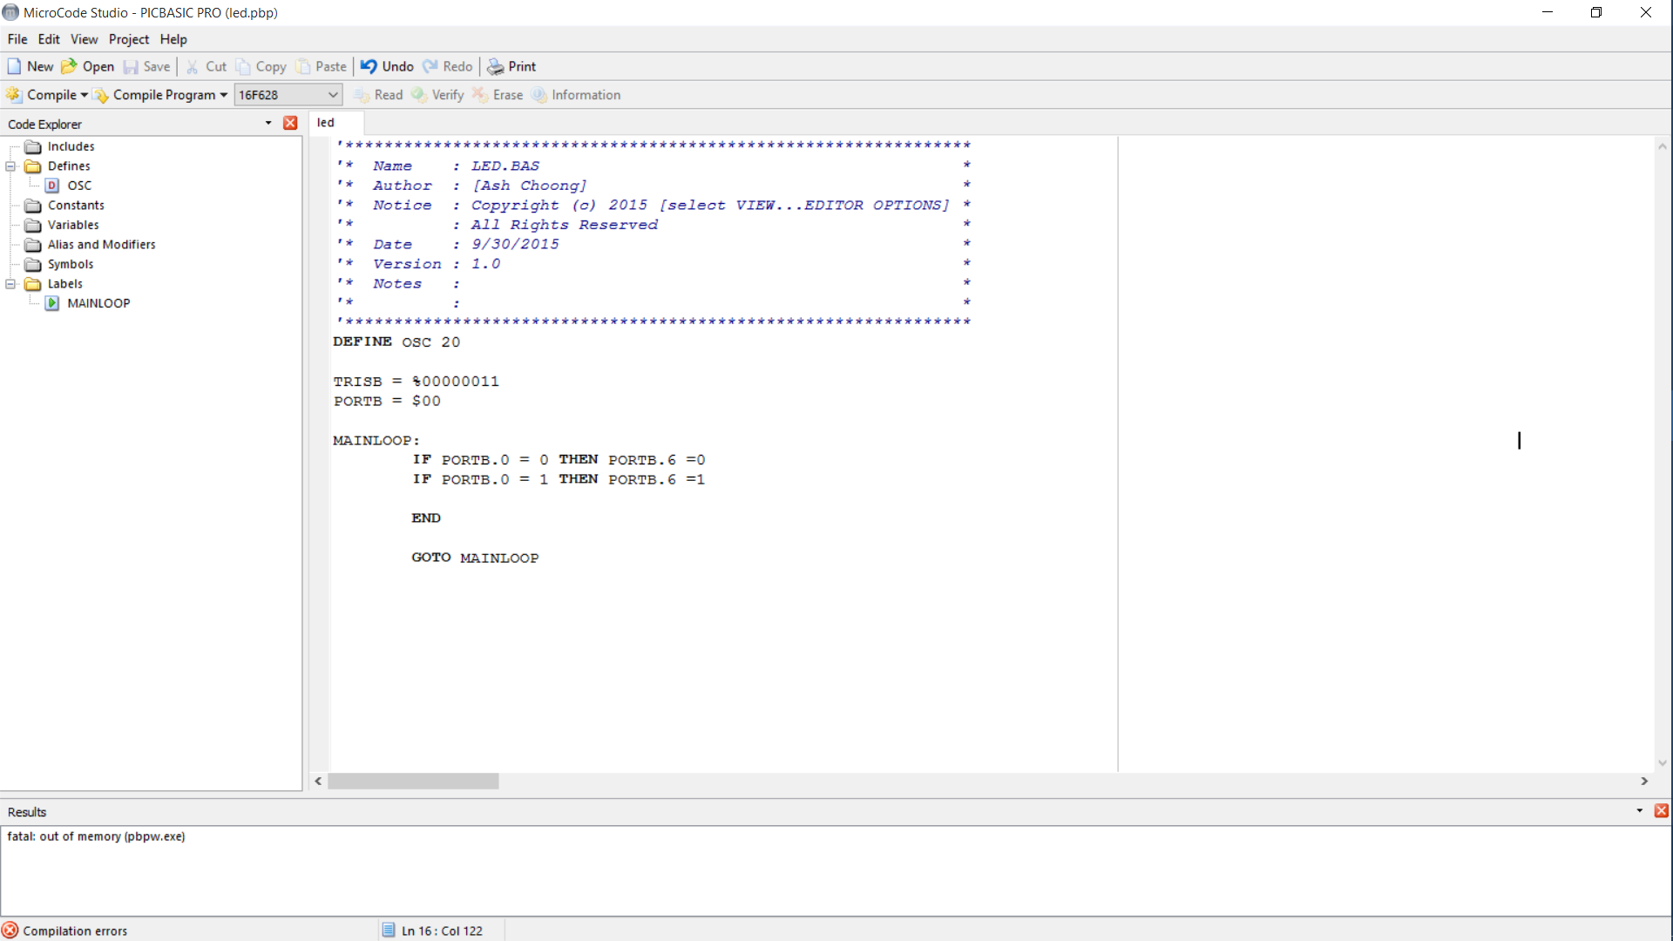Click the Information icon in toolbar
The width and height of the screenshot is (1673, 941).
538,94
